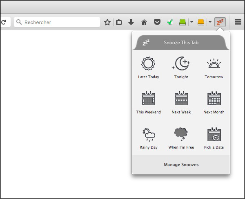Pick the Next Week calendar icon
This screenshot has height=199, width=245.
coord(181,103)
